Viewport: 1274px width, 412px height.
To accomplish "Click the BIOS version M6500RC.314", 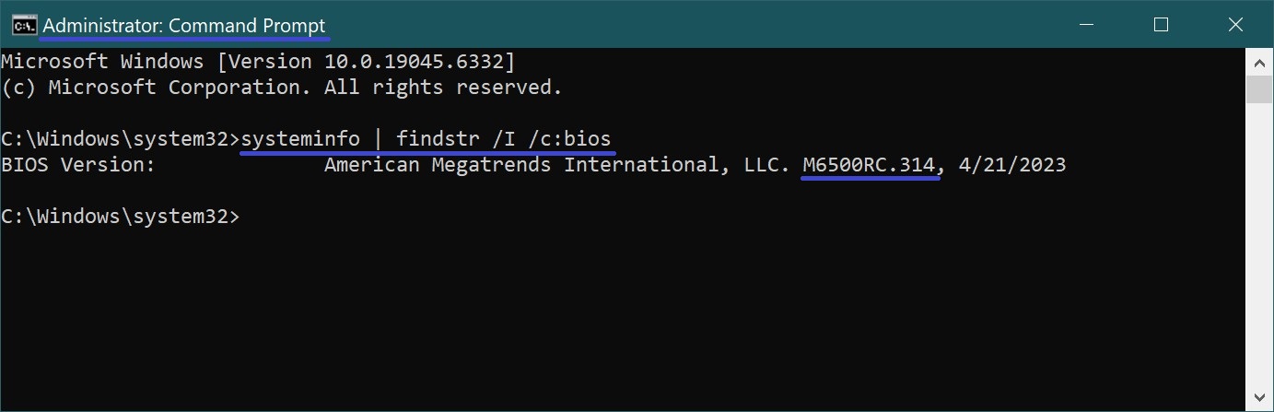I will tap(871, 165).
